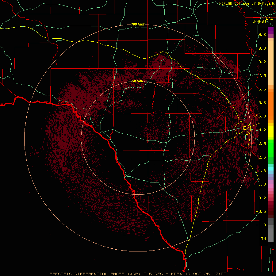The image size is (276, 276).
Task: Click the -1.3 legend value
Action: (261, 225)
